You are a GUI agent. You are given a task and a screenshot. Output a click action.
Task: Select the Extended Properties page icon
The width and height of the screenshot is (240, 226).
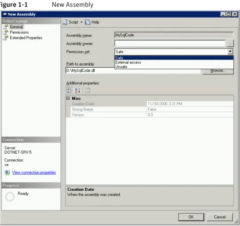[x=5, y=38]
